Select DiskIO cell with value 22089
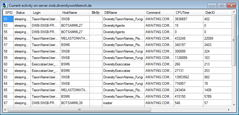This screenshot has width=239, height=115. [217, 38]
